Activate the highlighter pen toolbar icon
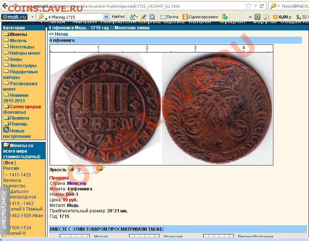This screenshot has width=309, height=241. pos(144,17)
